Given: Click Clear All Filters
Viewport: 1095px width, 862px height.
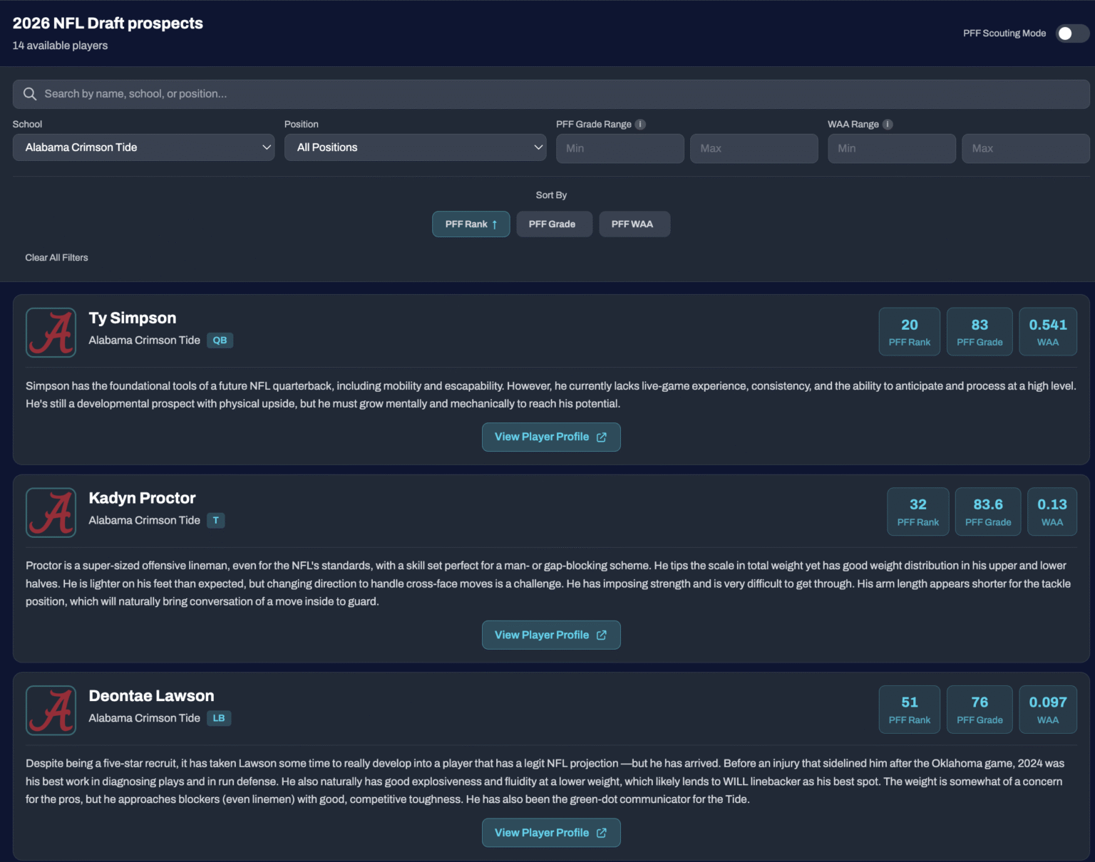Looking at the screenshot, I should click(57, 258).
